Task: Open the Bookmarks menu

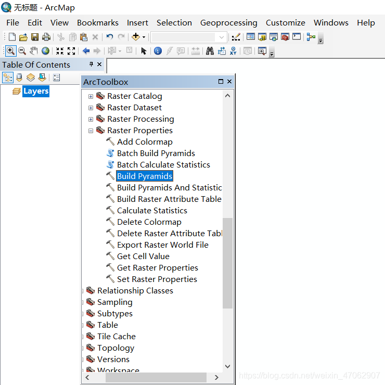Action: 98,22
